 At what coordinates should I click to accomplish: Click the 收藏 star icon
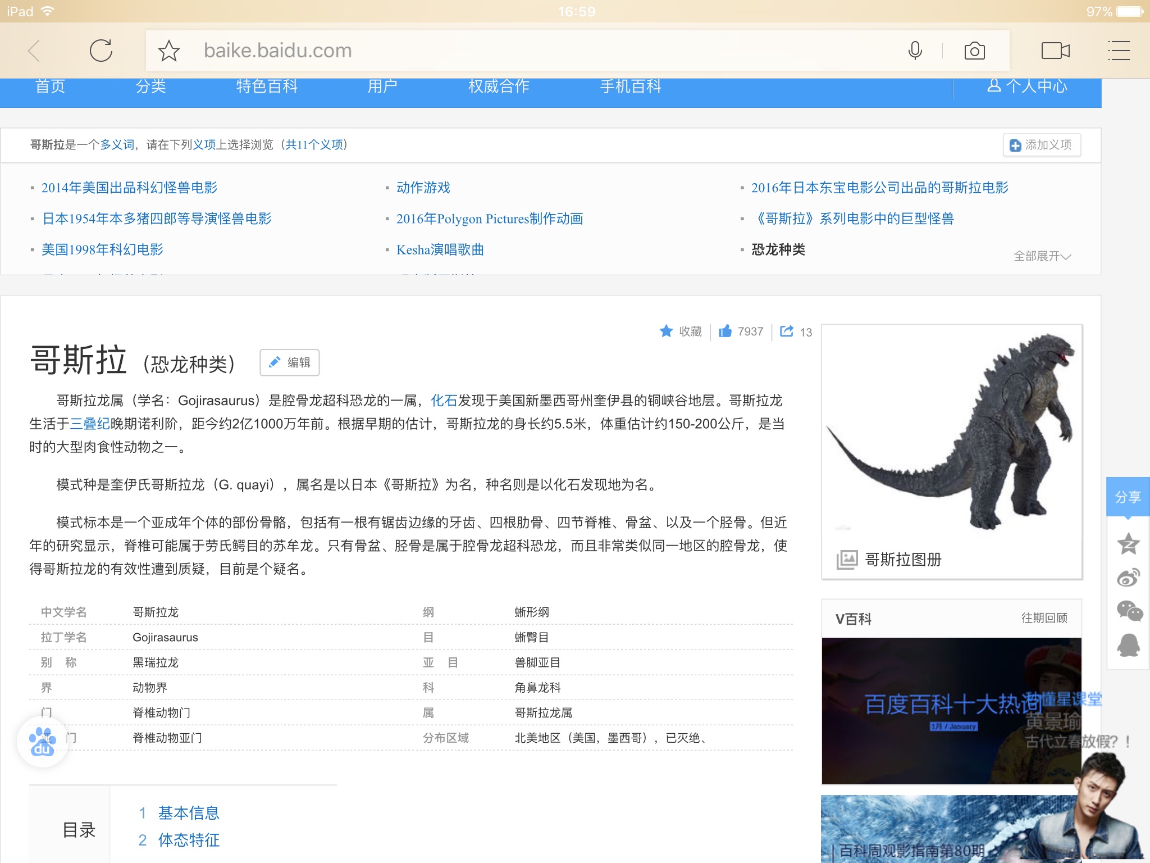[666, 331]
